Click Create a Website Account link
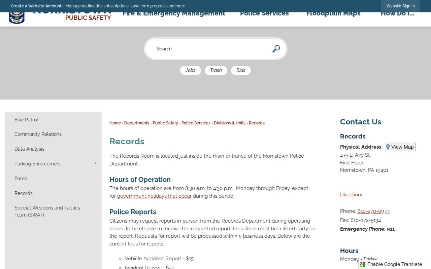 (36, 6)
